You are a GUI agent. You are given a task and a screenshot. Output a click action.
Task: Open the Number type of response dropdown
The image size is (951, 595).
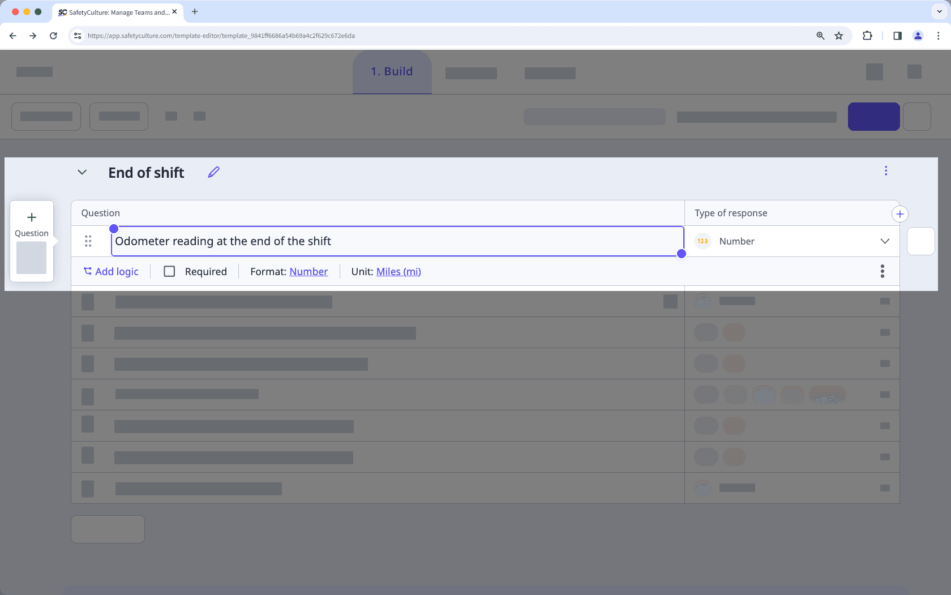point(884,241)
